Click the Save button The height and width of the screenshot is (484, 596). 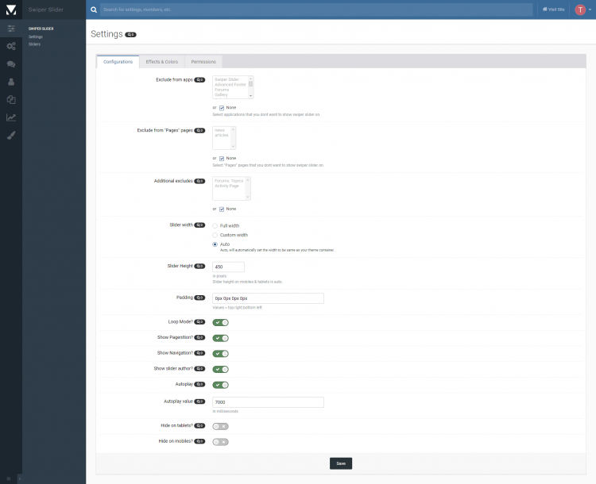click(340, 463)
